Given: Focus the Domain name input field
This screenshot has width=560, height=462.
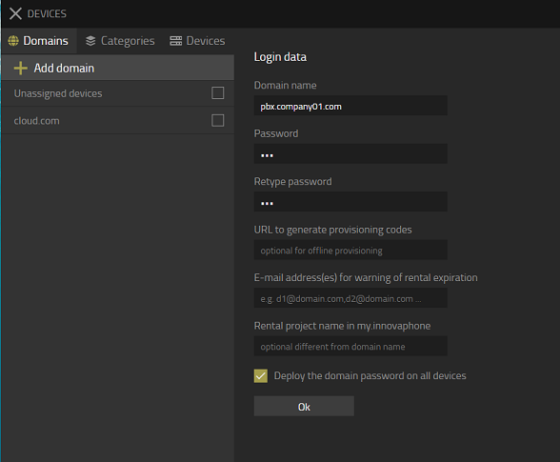Looking at the screenshot, I should click(x=350, y=106).
